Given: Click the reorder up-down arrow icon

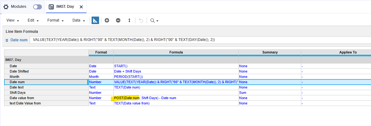Looking at the screenshot, I should [x=129, y=20].
